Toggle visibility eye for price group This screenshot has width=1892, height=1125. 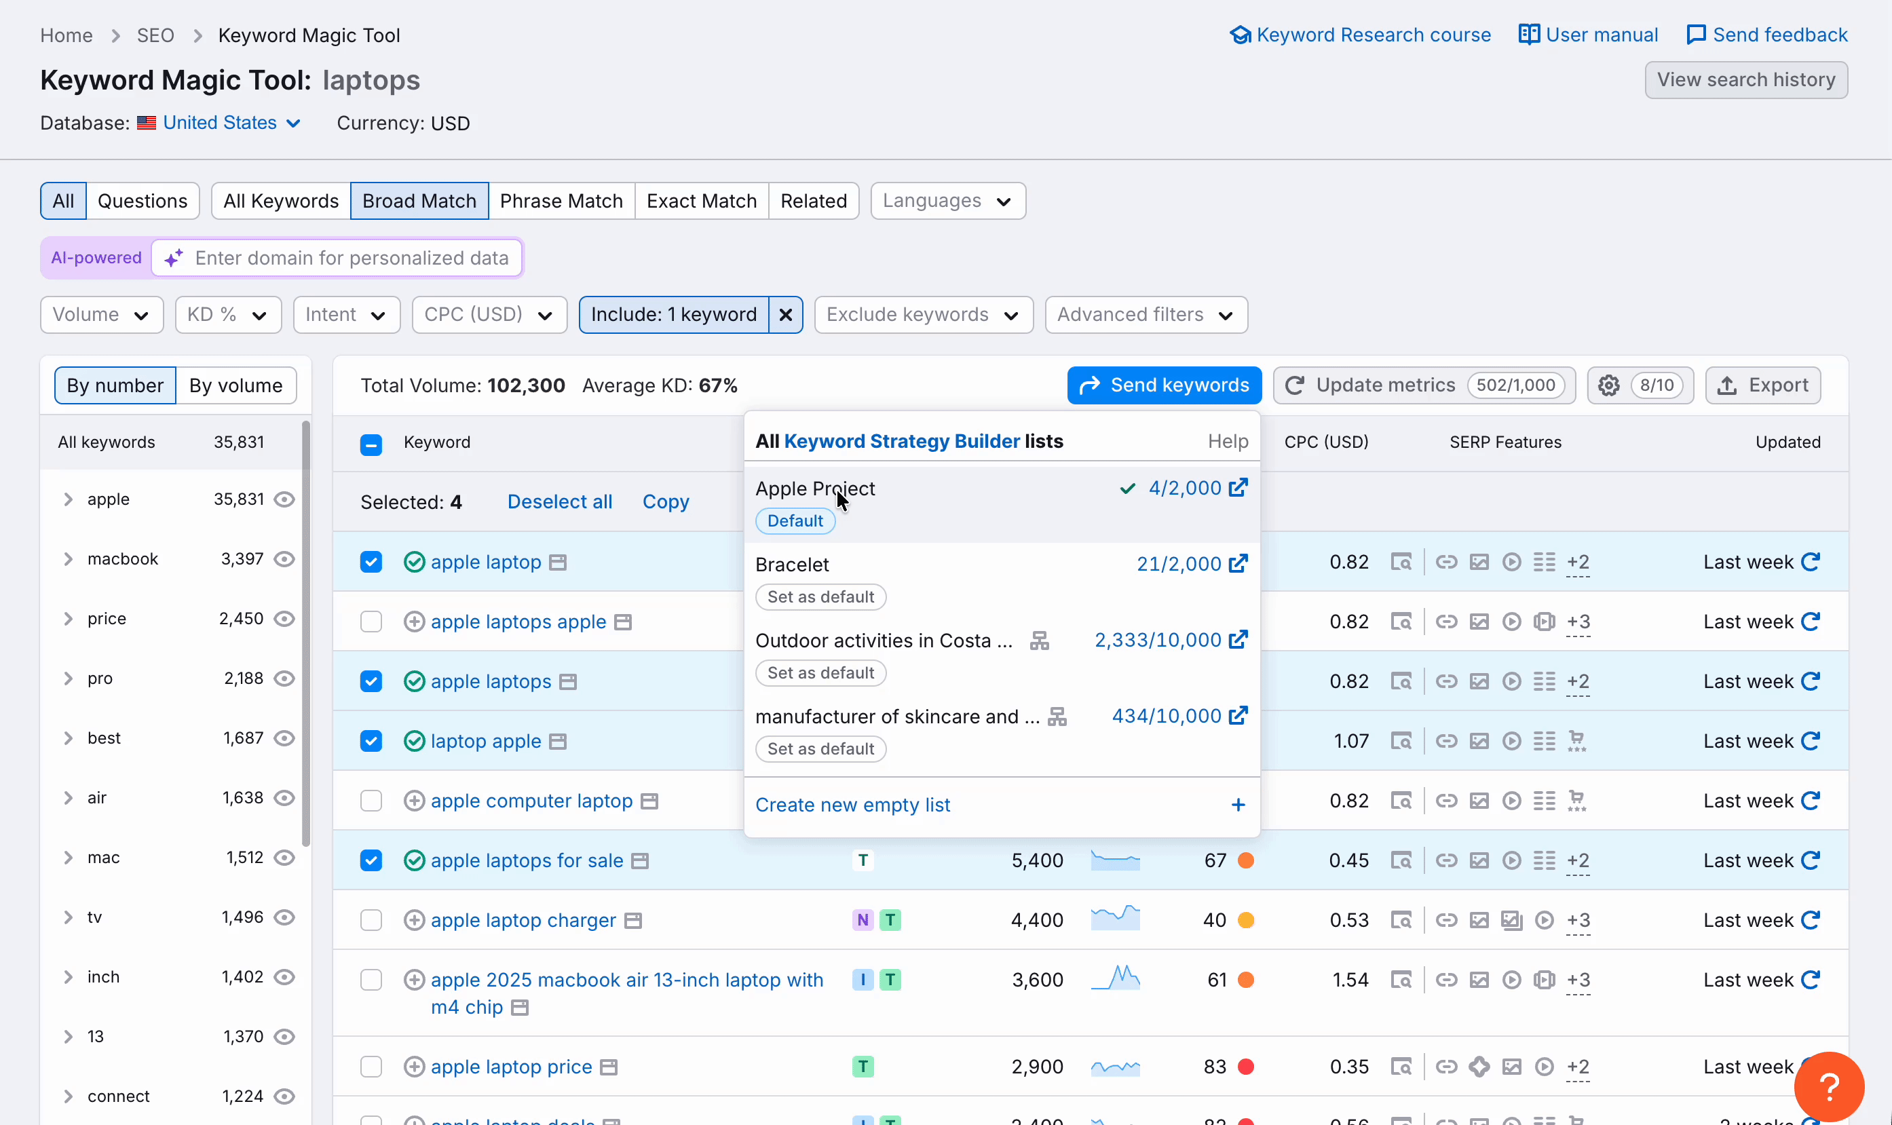coord(284,619)
